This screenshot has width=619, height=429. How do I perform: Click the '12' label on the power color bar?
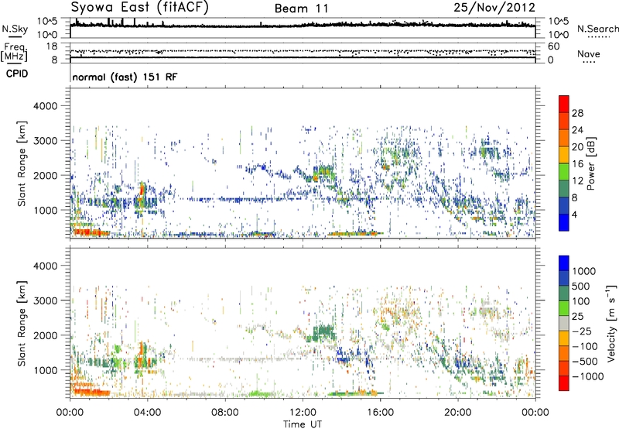577,181
